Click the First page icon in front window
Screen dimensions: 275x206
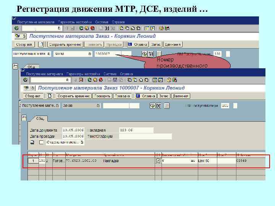(x=129, y=80)
